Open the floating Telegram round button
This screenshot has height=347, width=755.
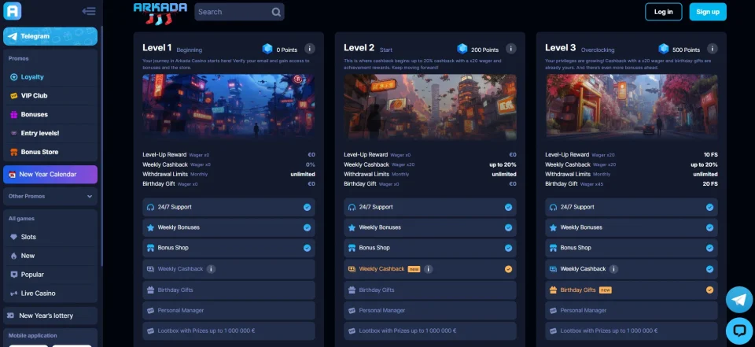(739, 300)
